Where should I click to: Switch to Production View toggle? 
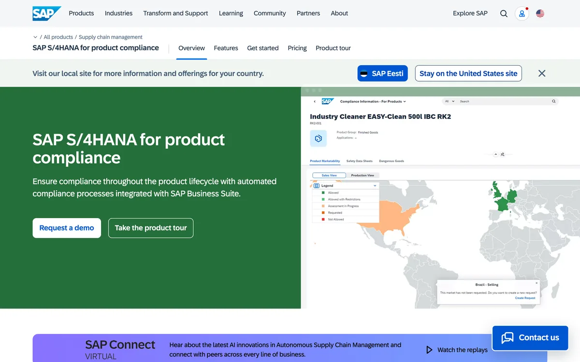pos(362,175)
